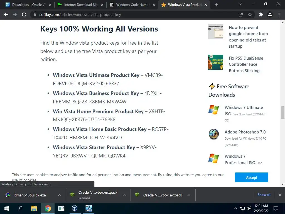Click the scrollbar down arrow

coord(282,184)
